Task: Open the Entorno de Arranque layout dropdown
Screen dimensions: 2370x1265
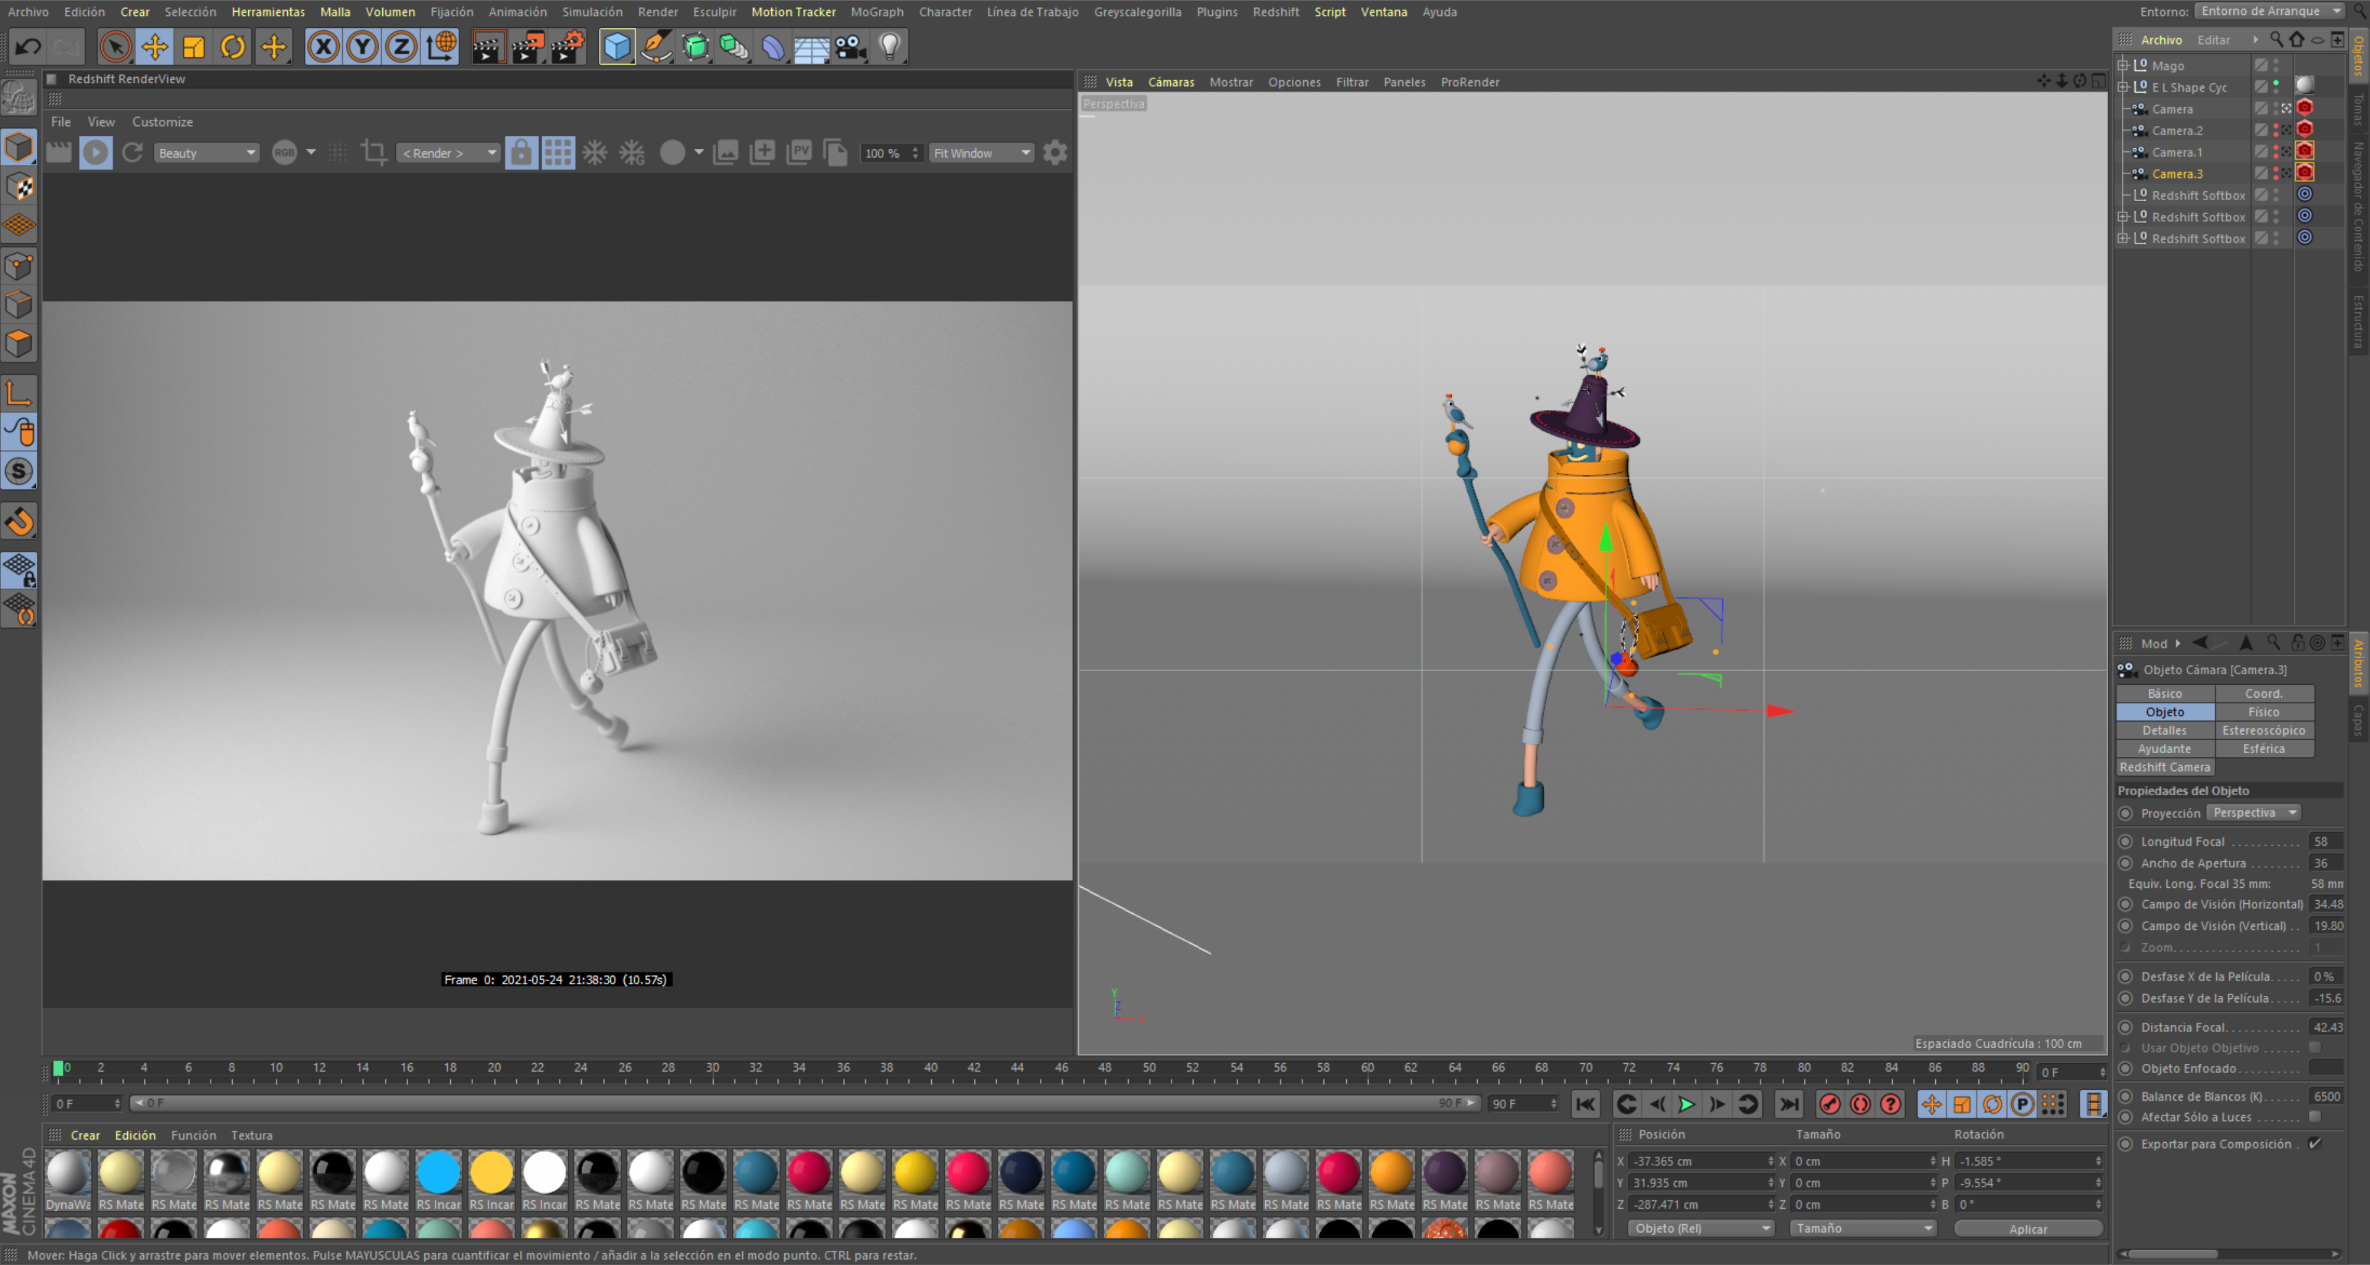Action: pos(2270,11)
